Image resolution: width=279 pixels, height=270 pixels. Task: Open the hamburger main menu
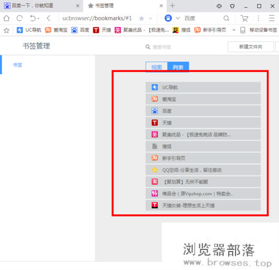point(272,18)
